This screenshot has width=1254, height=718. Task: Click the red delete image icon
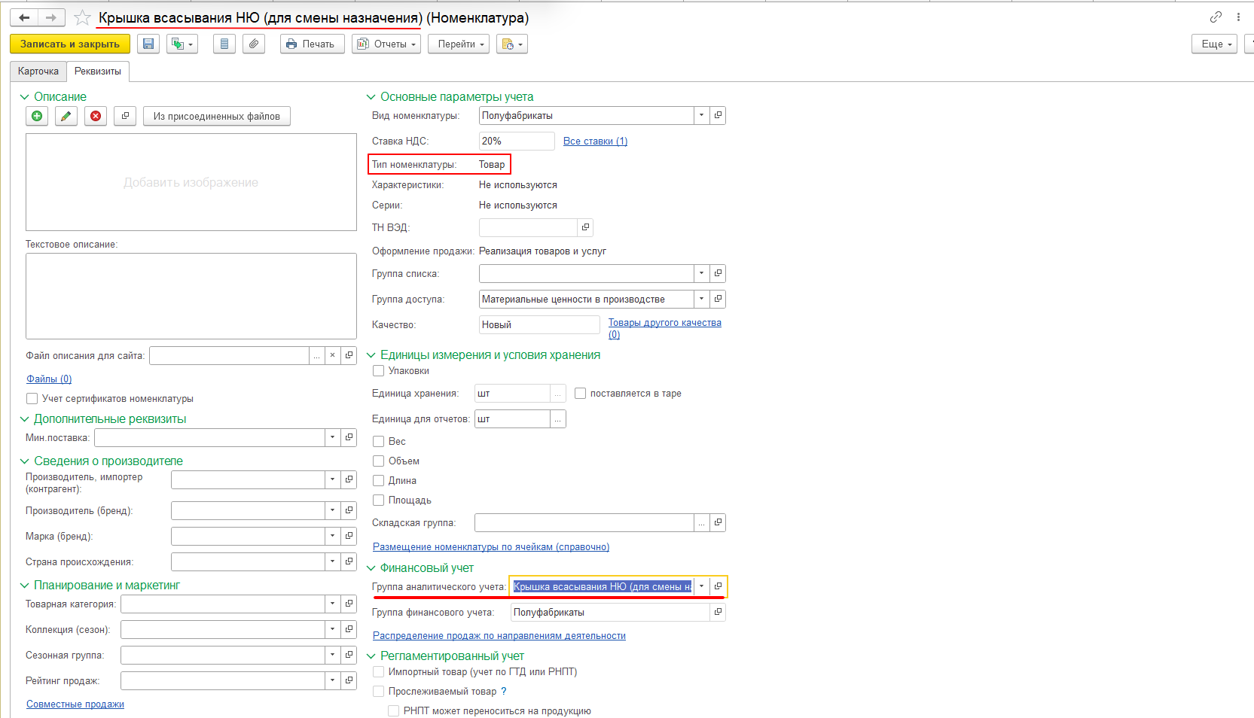[x=96, y=116]
